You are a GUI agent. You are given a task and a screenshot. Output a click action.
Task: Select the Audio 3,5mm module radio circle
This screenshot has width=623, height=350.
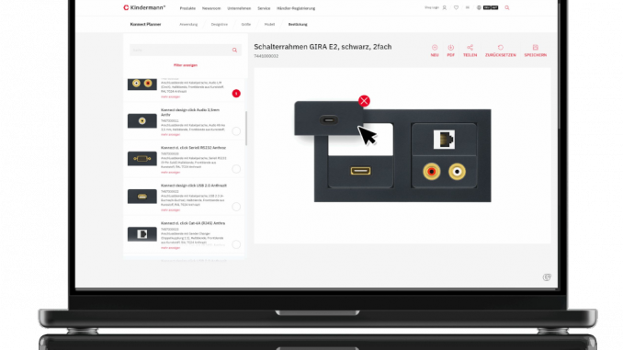(236, 131)
